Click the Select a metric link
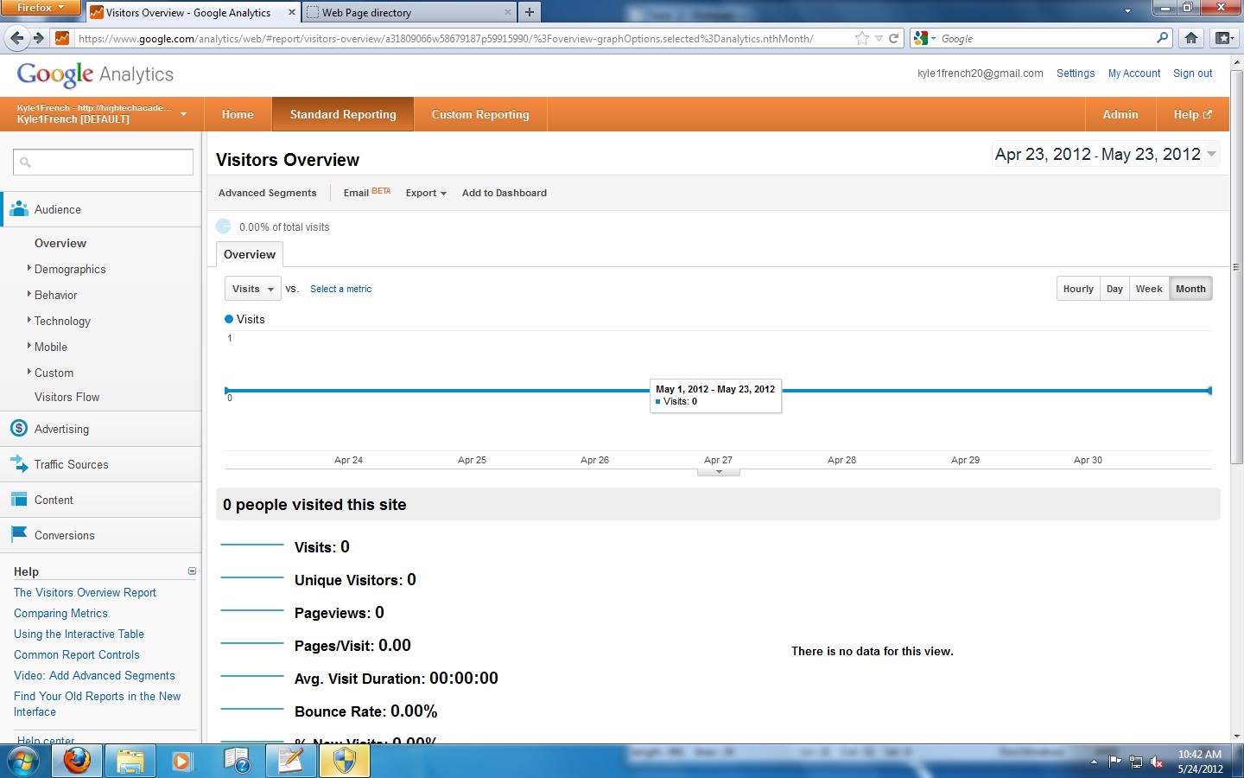 point(340,289)
